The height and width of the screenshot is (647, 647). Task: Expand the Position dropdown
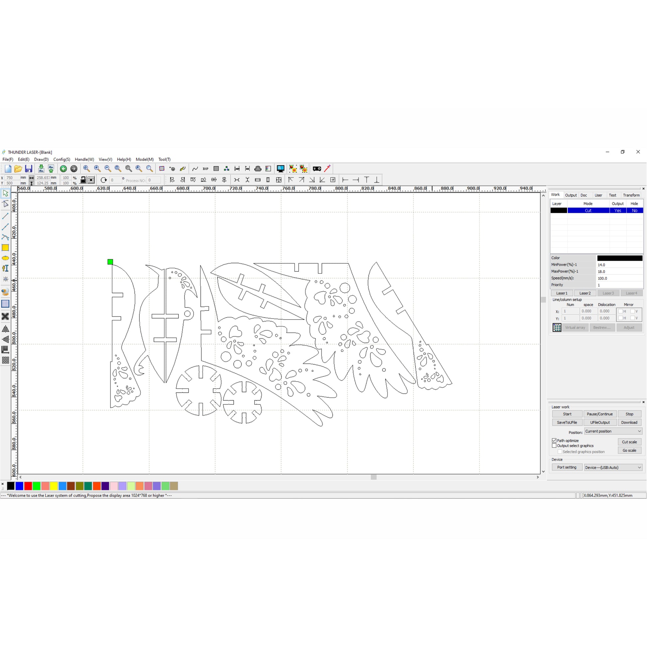(613, 431)
